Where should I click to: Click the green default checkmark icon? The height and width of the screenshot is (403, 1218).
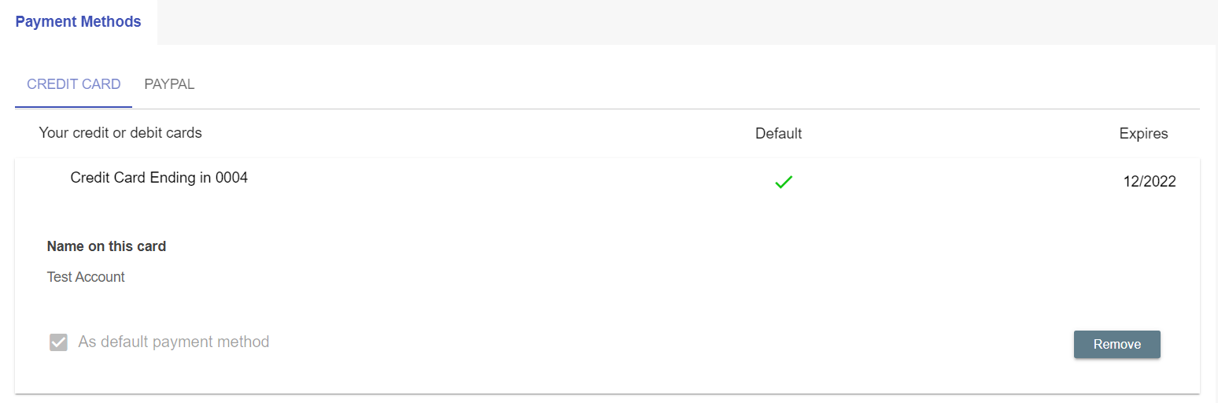(783, 183)
